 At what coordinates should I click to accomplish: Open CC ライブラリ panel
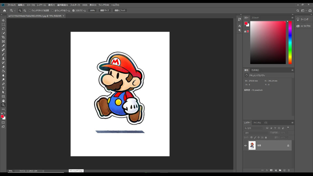[304, 26]
